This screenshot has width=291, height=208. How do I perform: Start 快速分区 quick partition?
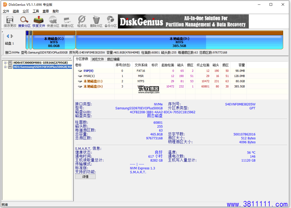click(x=53, y=22)
